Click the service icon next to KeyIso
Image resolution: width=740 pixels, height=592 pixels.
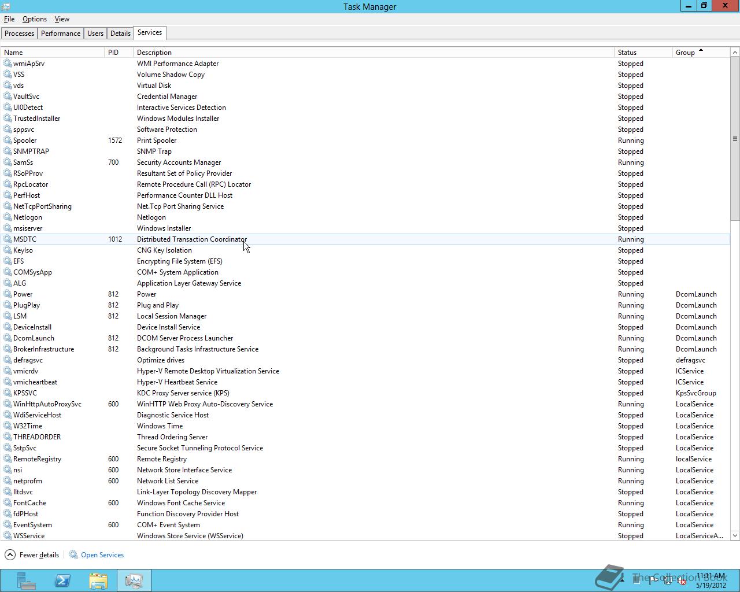pyautogui.click(x=8, y=250)
